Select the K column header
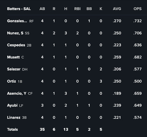Image resolution: width=147 pixels, height=137 pixels. (x=101, y=9)
